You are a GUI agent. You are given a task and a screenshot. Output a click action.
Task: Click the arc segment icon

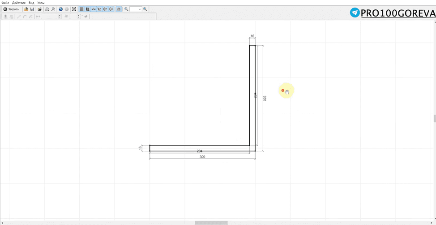tap(25, 17)
